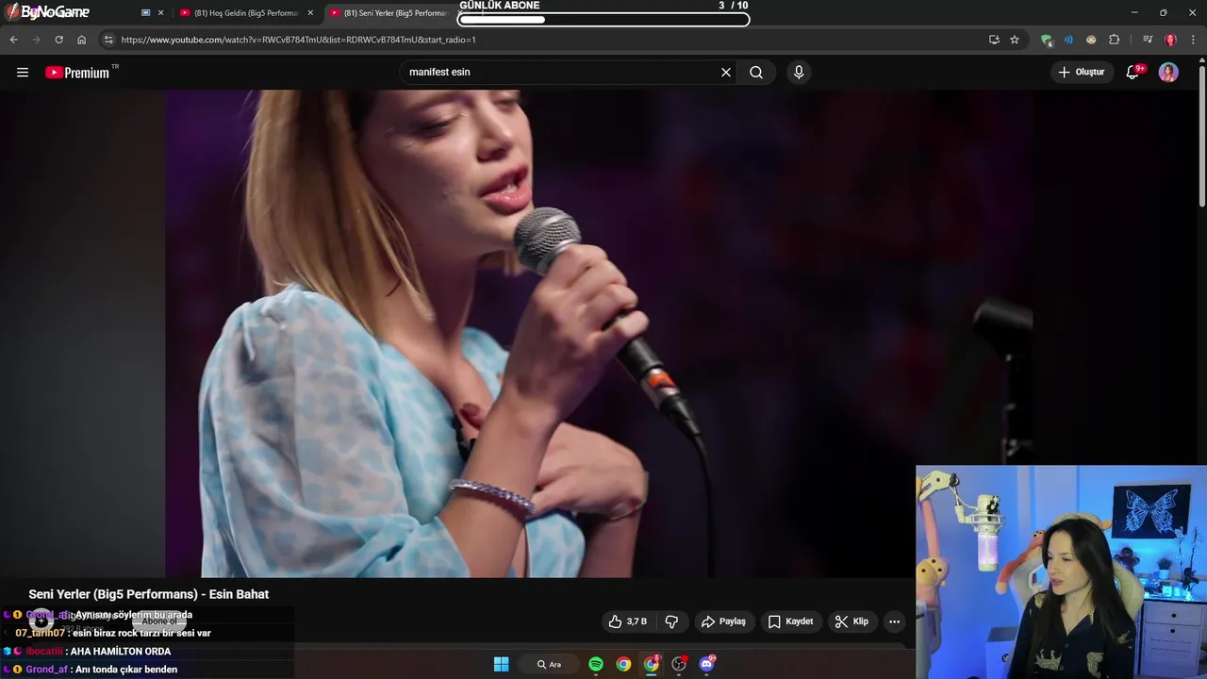Click the address bar URL
Screen dimensions: 1207x679
(298, 40)
